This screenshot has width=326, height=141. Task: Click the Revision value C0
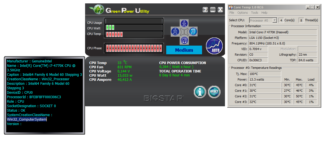[x=258, y=55]
